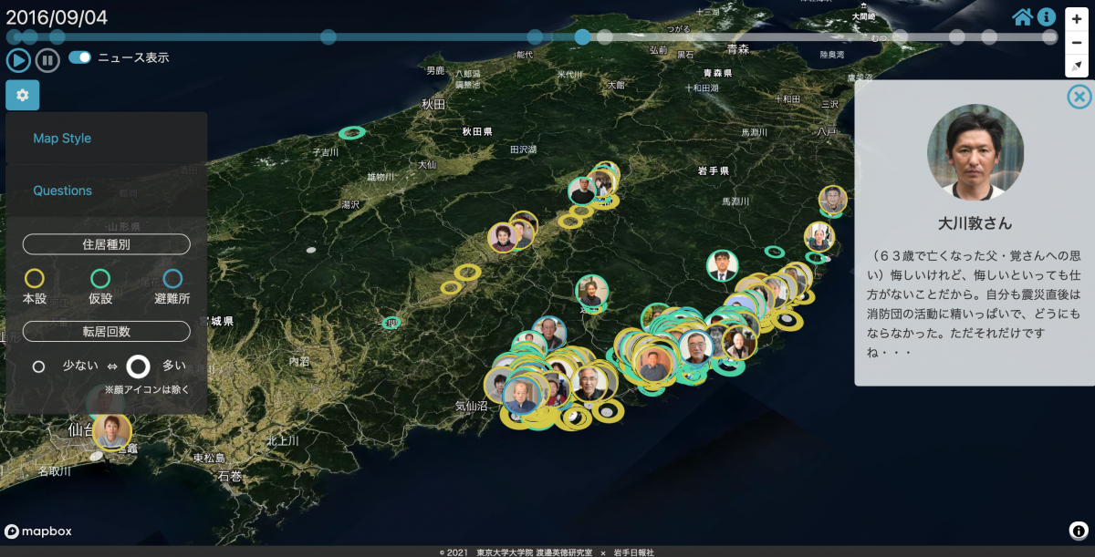Go to home view with house icon
Screen dimensions: 1095x557
click(x=1022, y=16)
